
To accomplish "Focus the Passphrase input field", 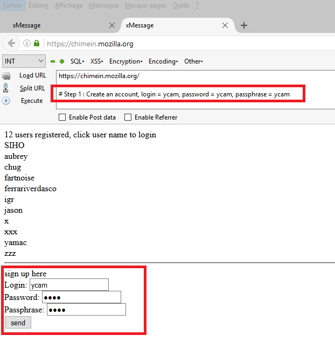I will 86,310.
